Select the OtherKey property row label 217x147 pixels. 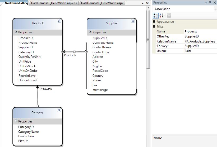[163, 36]
